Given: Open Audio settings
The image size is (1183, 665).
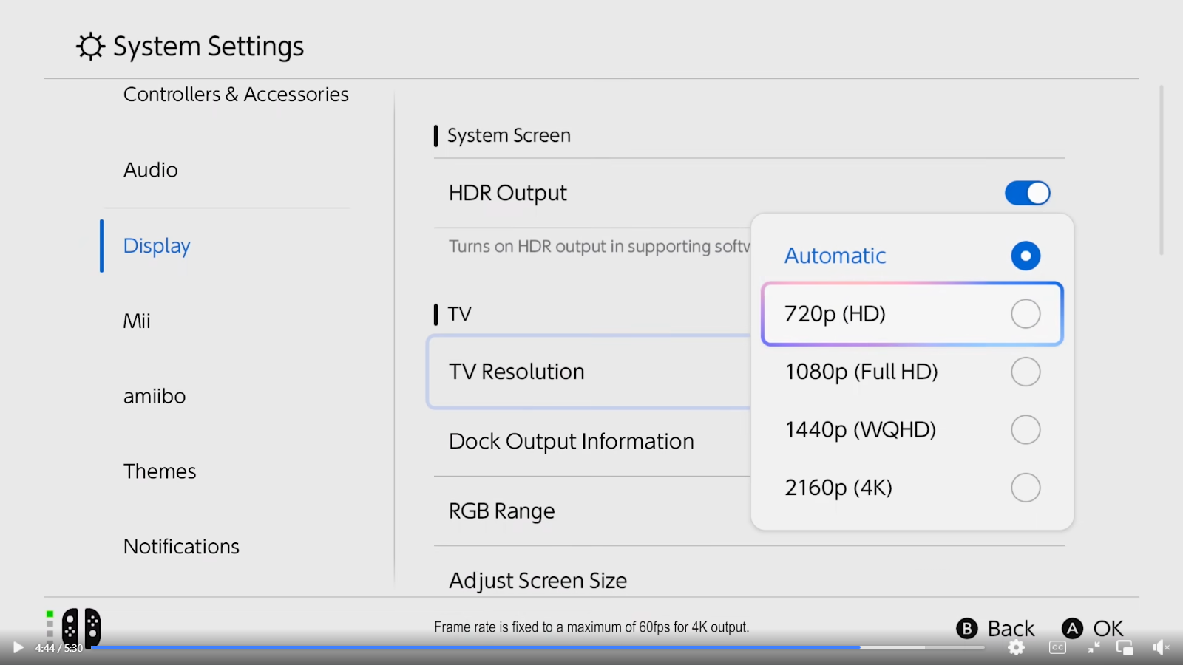Looking at the screenshot, I should click(x=150, y=170).
